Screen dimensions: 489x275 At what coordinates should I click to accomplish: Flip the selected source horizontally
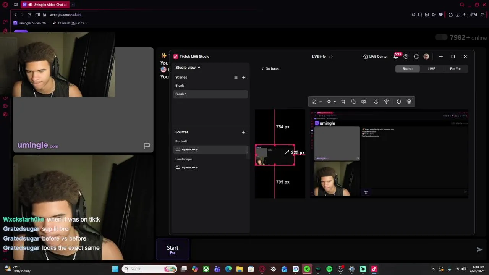[364, 102]
